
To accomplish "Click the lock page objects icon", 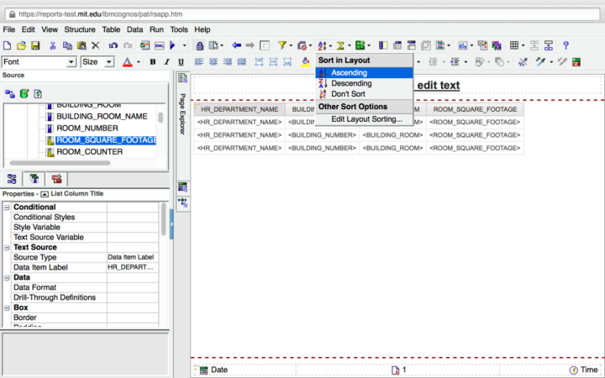I will click(x=199, y=45).
